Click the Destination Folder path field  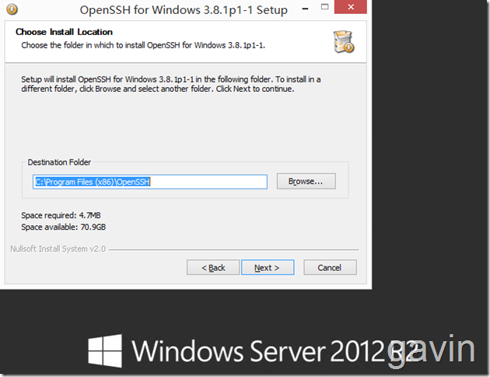(150, 181)
